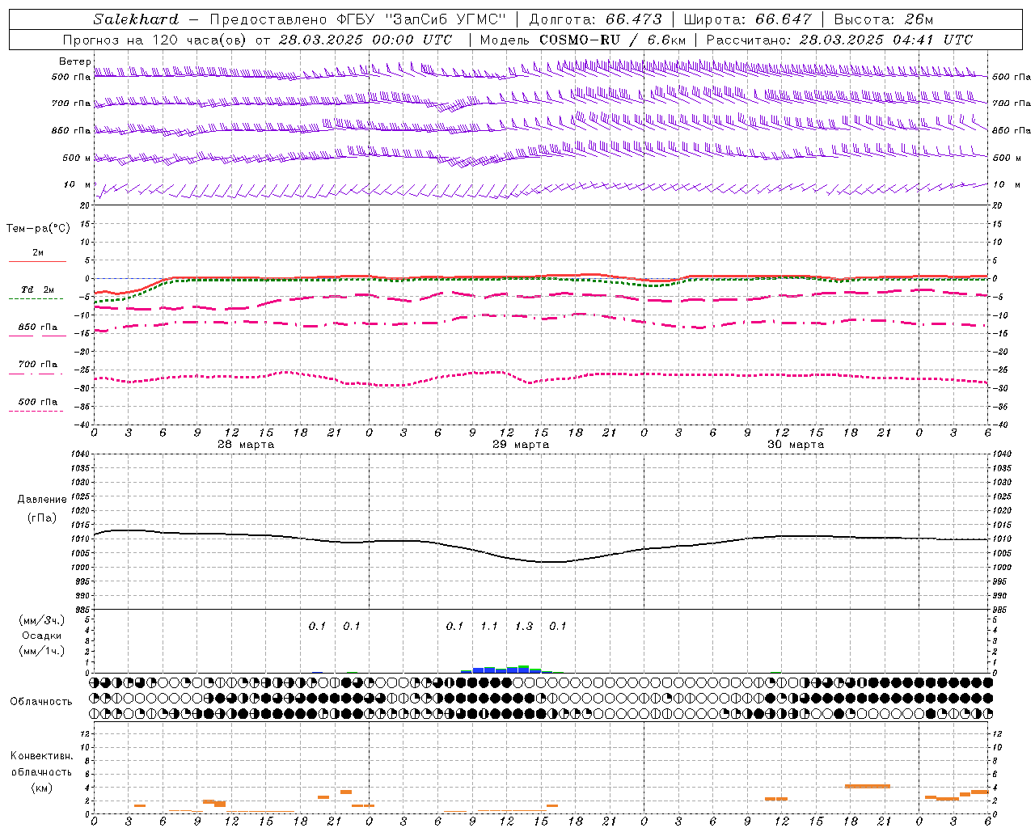Viewport: 1035px width, 828px height.
Task: Click the '2м' temperature legend entry
Action: coord(38,252)
